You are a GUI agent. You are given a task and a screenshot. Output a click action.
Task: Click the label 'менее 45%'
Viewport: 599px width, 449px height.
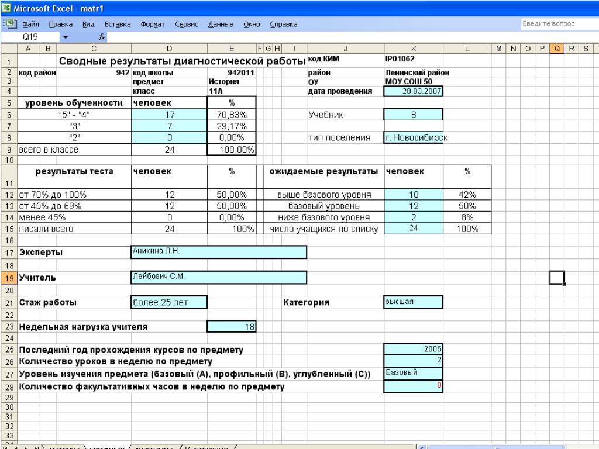42,217
